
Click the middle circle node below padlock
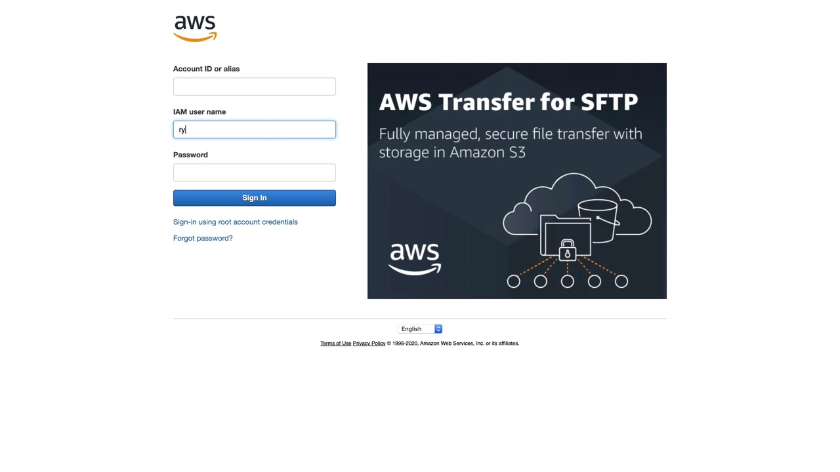point(568,281)
